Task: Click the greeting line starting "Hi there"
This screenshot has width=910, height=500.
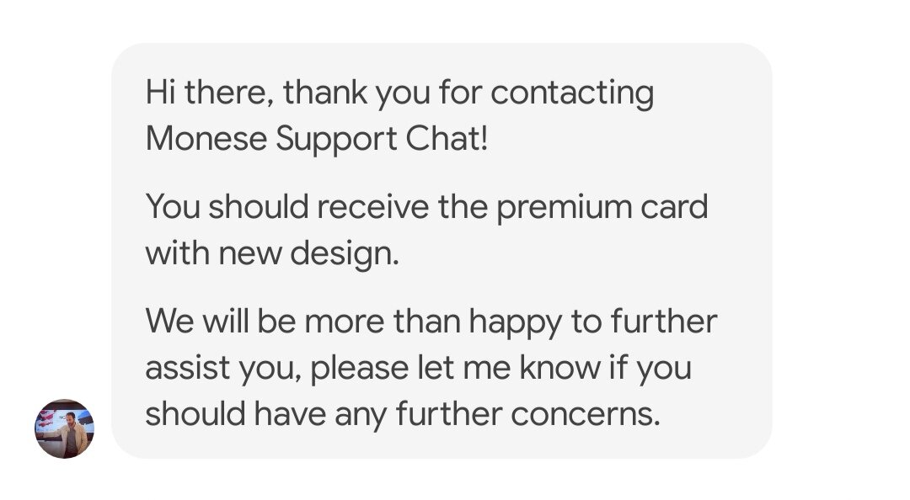Action: (399, 93)
